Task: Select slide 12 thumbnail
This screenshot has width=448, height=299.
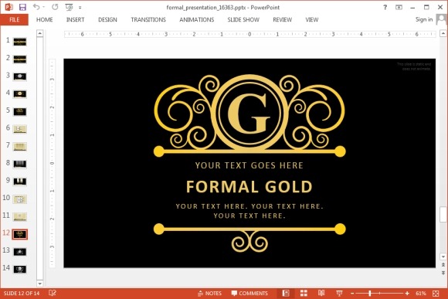Action: [20, 234]
